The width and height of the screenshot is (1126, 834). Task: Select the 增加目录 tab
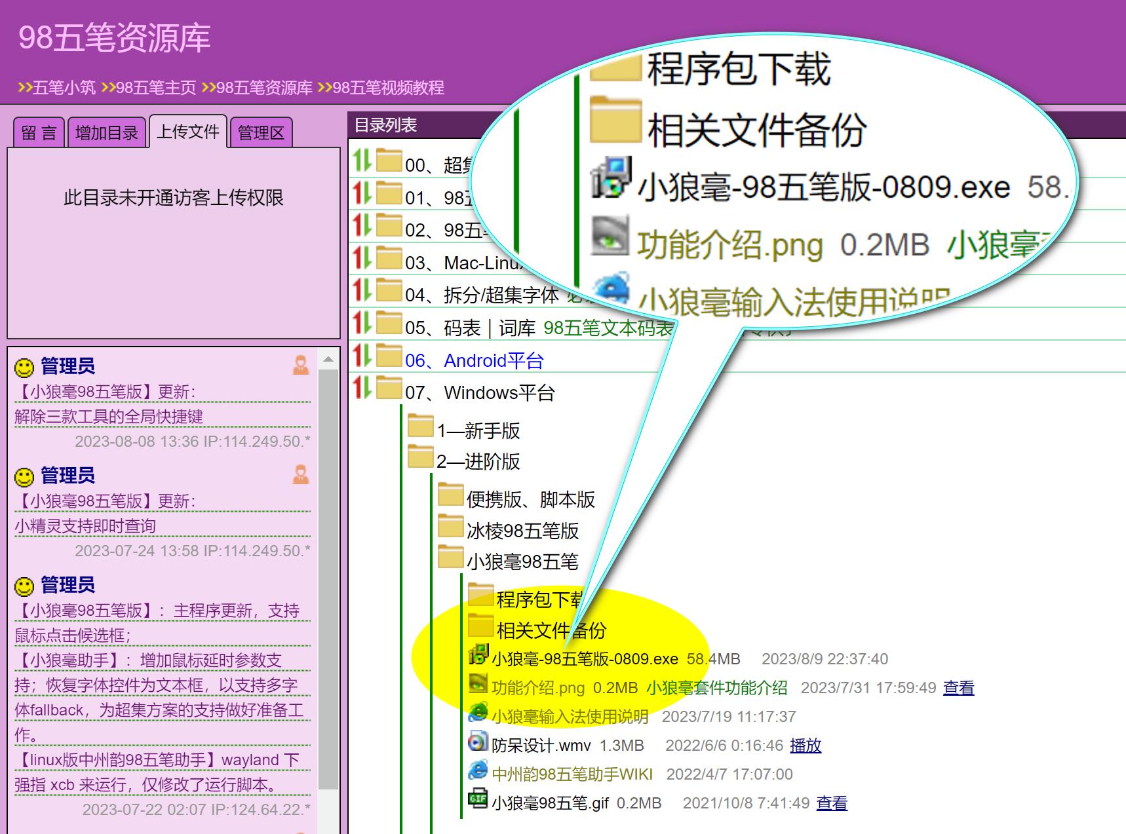point(106,133)
